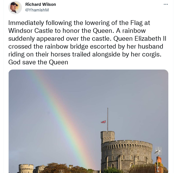Click the @YhamishM handle
The width and height of the screenshot is (179, 173).
pyautogui.click(x=37, y=10)
